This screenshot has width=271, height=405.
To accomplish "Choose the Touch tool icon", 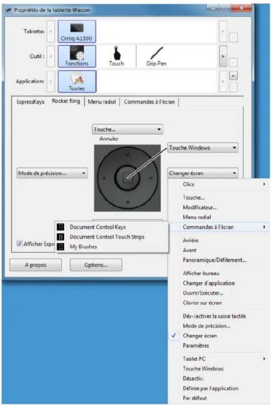I will pyautogui.click(x=116, y=56).
